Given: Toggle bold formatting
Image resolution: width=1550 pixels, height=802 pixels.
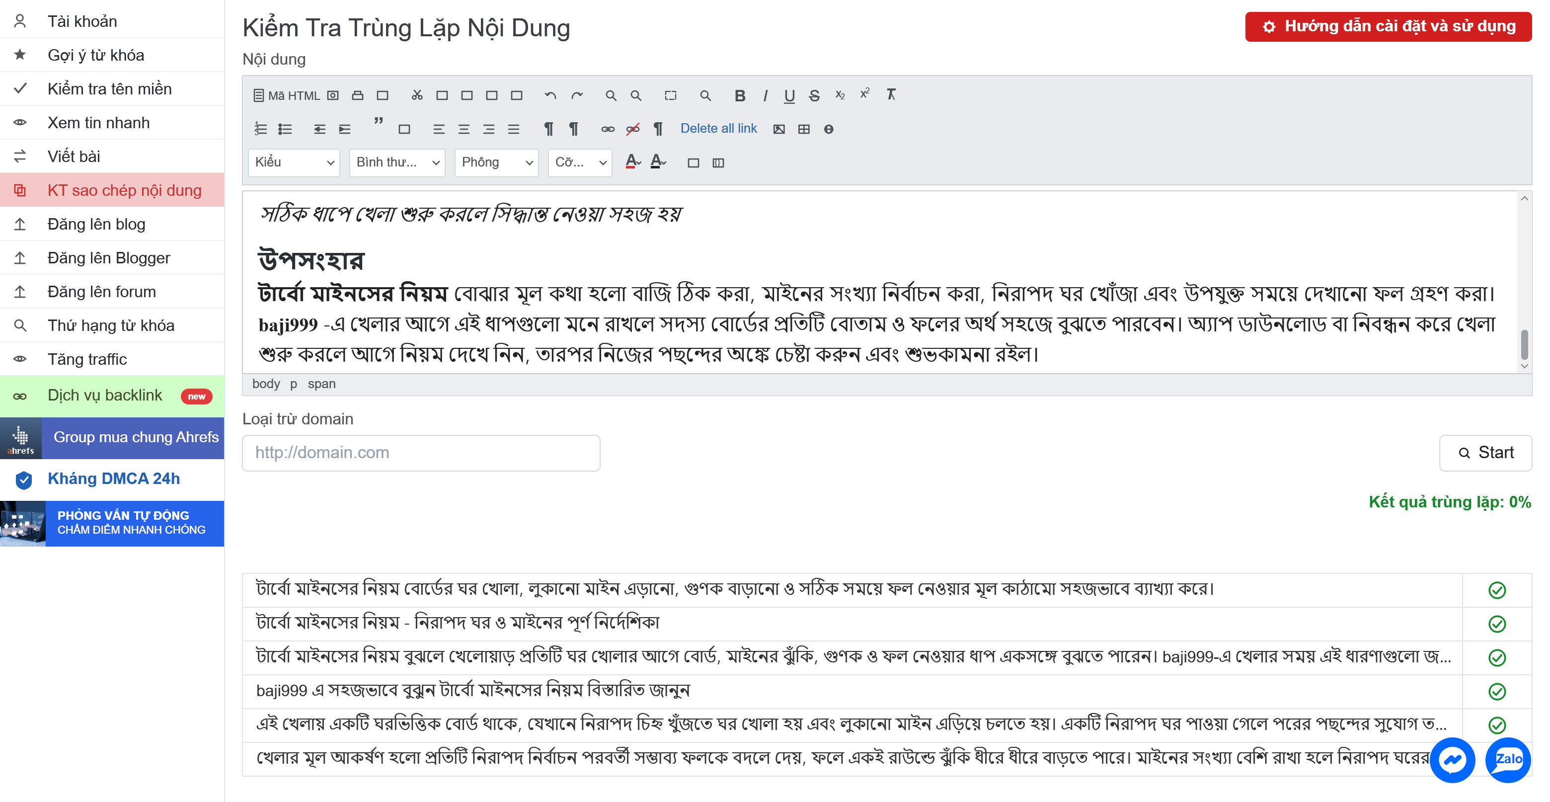Looking at the screenshot, I should tap(740, 95).
